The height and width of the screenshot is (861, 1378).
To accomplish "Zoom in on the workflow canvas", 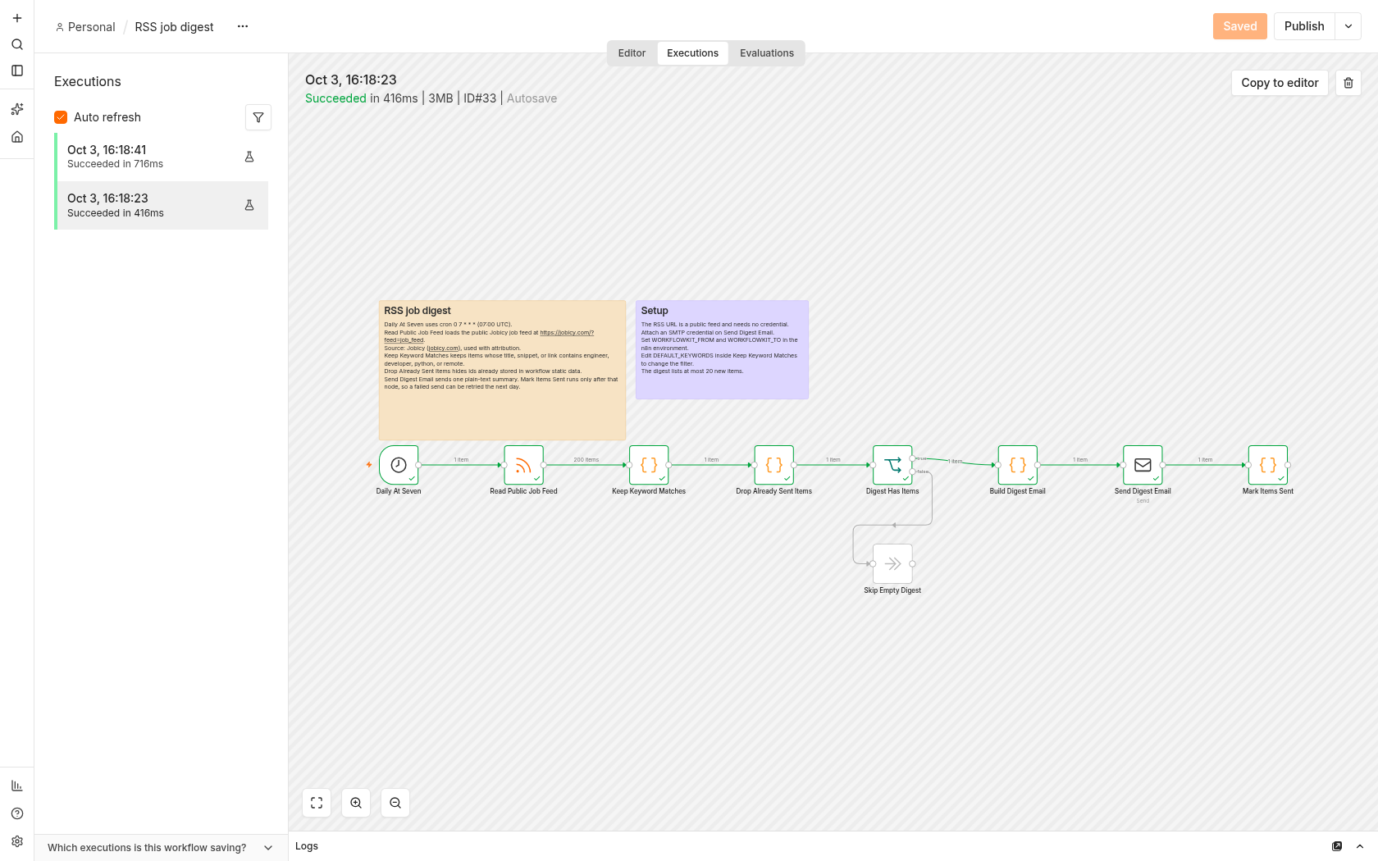I will [356, 803].
